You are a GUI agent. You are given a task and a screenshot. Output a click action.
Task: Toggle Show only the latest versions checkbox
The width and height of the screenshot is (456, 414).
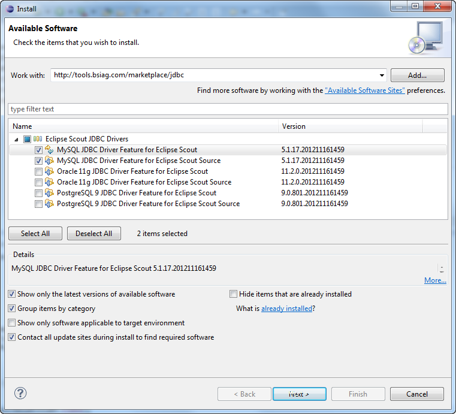pyautogui.click(x=11, y=294)
